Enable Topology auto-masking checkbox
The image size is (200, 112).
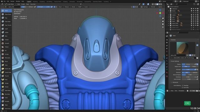(x=182, y=86)
